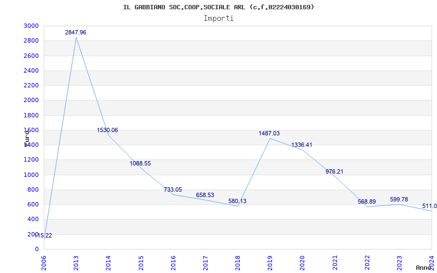
Task: Select the 1088.55 data label
Action: click(140, 163)
